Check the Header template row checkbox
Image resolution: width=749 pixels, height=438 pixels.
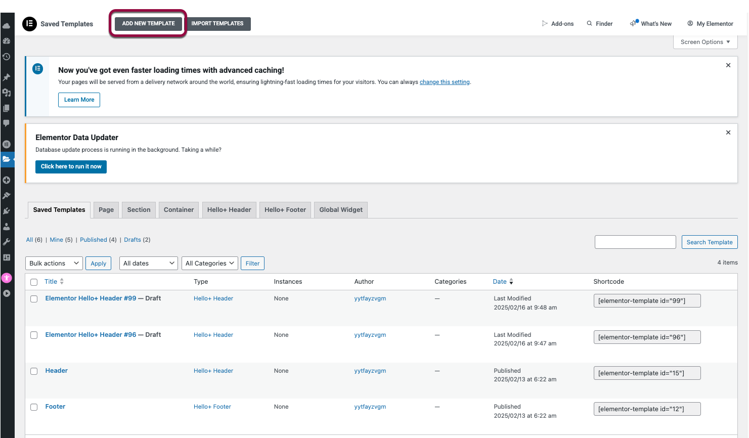click(x=34, y=371)
